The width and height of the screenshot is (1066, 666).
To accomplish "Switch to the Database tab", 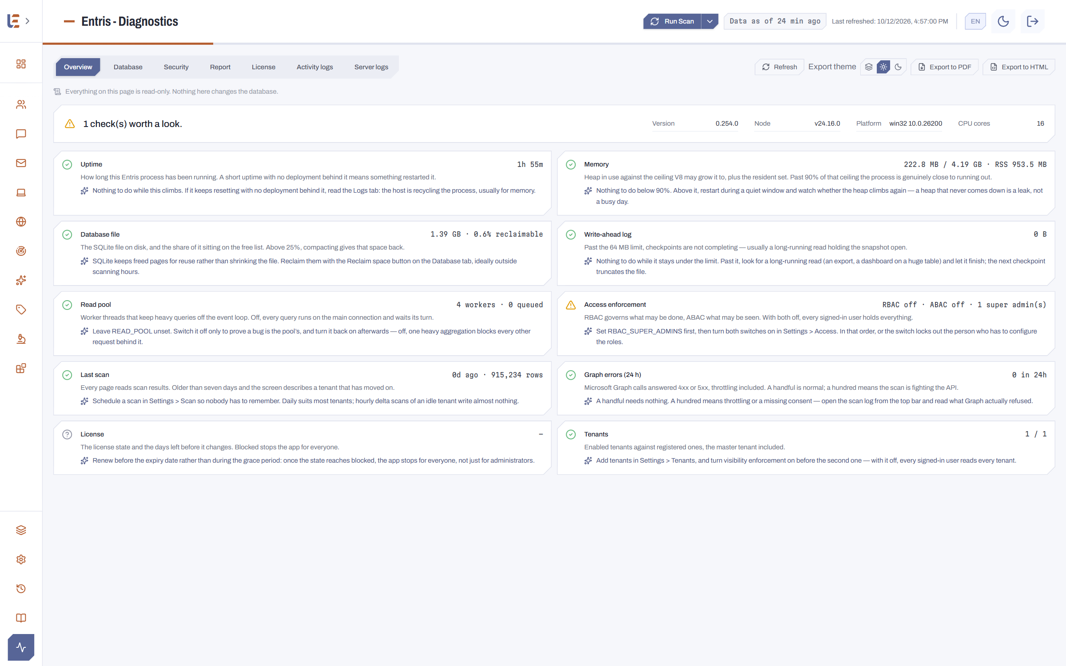I will coord(128,67).
